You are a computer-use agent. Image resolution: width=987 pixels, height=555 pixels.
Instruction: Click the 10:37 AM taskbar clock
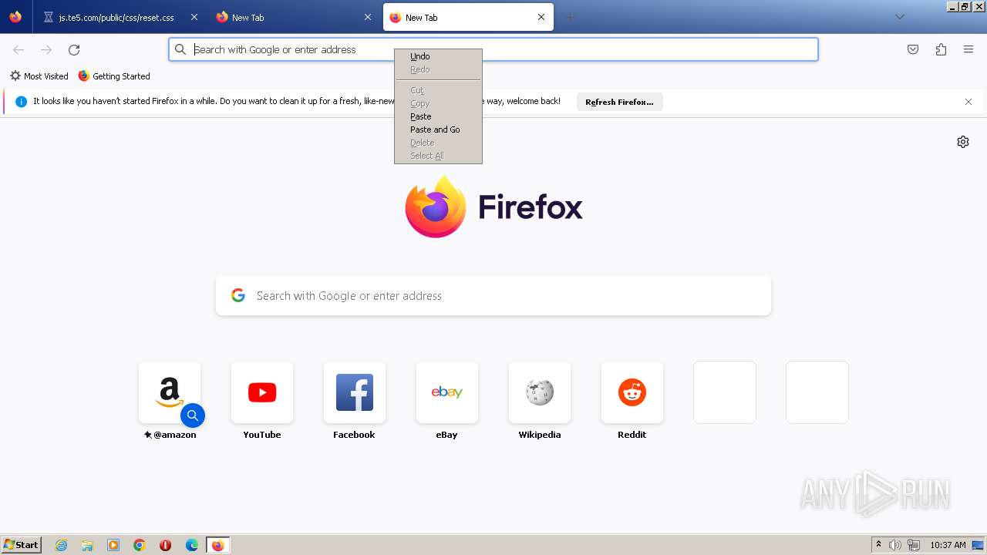tap(948, 545)
